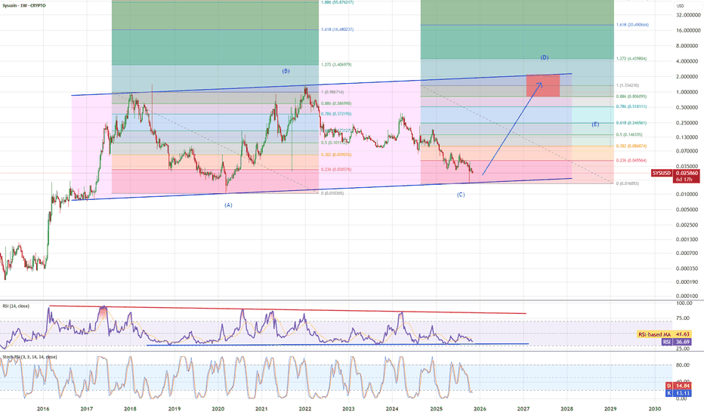Select the (A) wave label

(x=229, y=205)
